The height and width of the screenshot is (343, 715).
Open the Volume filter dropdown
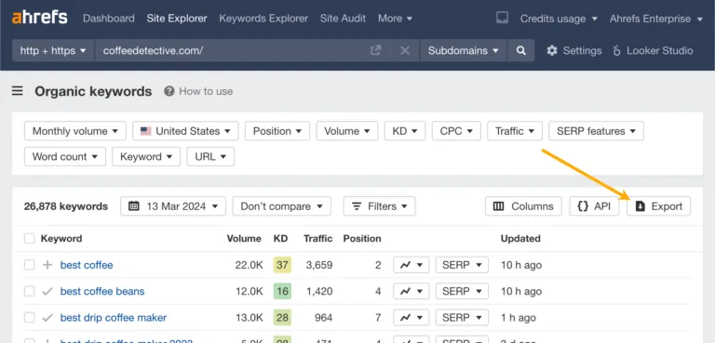point(347,131)
